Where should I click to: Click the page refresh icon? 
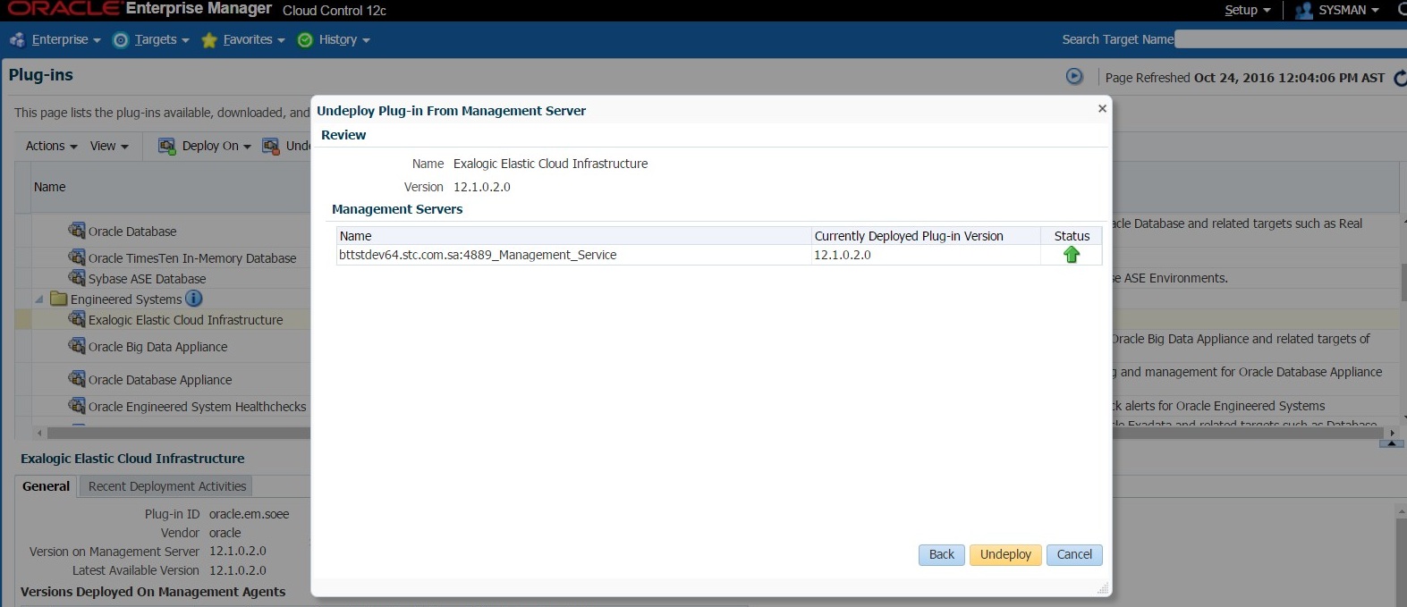coord(1401,78)
